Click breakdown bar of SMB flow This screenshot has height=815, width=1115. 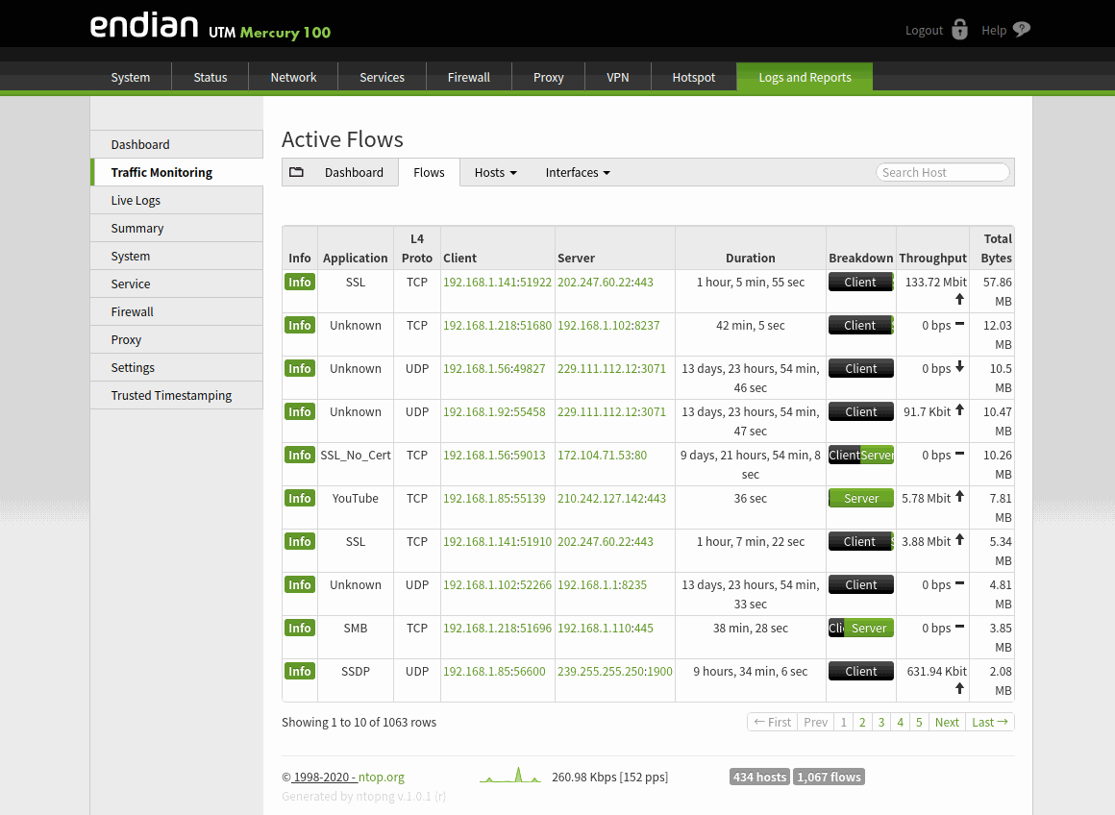click(861, 629)
